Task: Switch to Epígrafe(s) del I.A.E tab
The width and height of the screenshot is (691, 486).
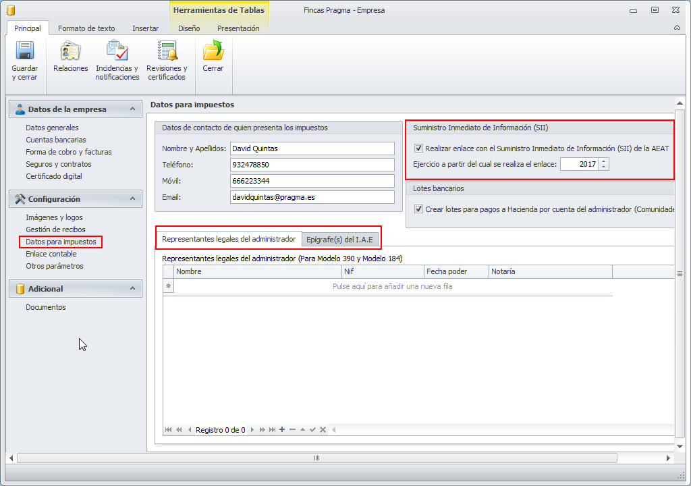Action: pos(340,240)
